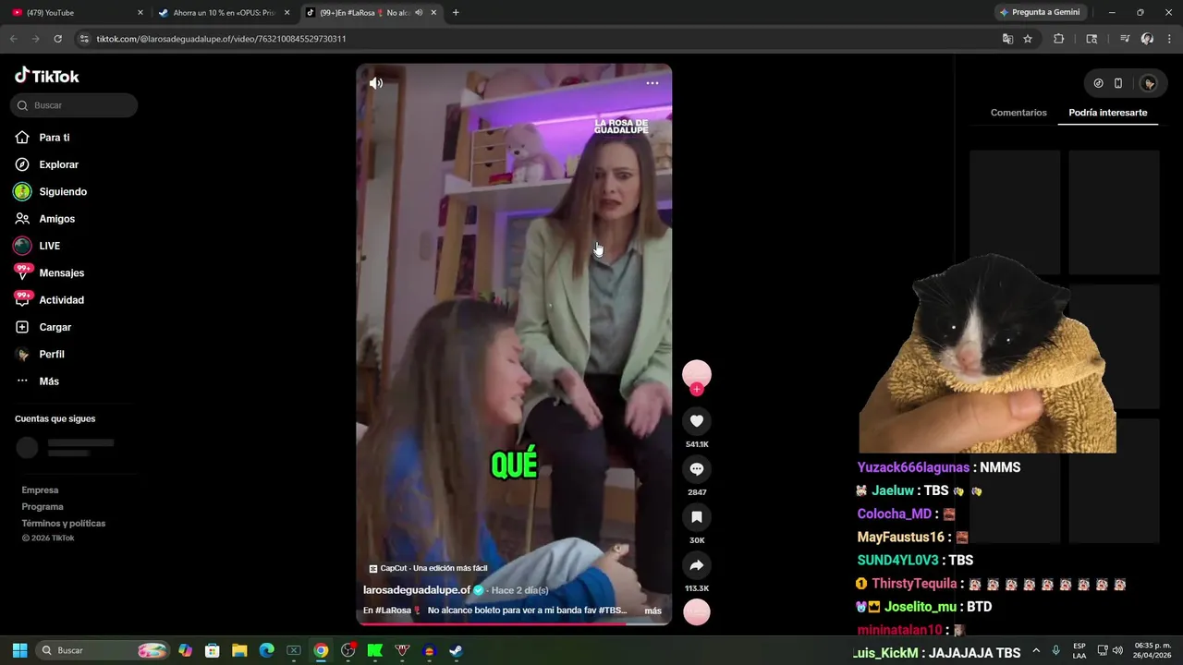Open the Siguiendo feed

pos(63,191)
